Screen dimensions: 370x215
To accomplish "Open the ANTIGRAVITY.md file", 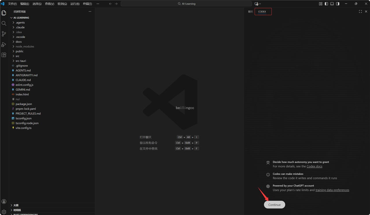I will (27, 75).
